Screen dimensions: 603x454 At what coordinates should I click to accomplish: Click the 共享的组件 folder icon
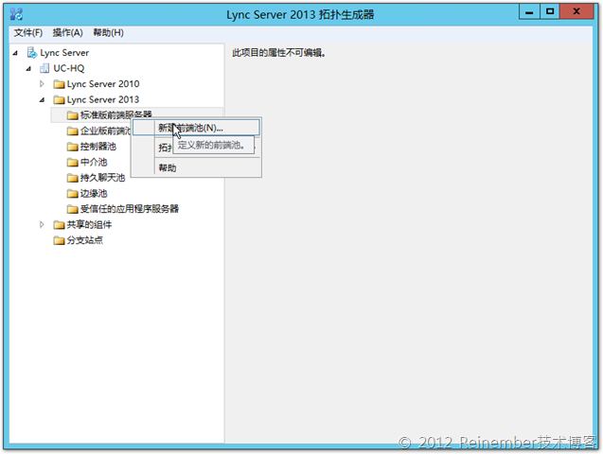(x=60, y=225)
